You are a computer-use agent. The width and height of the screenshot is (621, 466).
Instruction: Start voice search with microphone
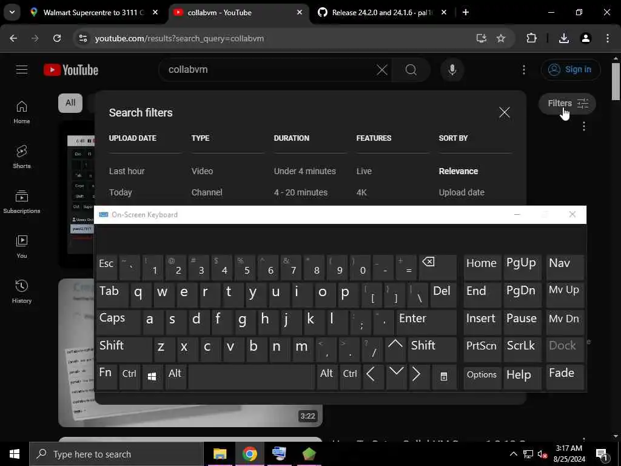click(x=452, y=70)
